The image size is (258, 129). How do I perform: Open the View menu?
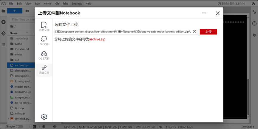click(x=28, y=4)
